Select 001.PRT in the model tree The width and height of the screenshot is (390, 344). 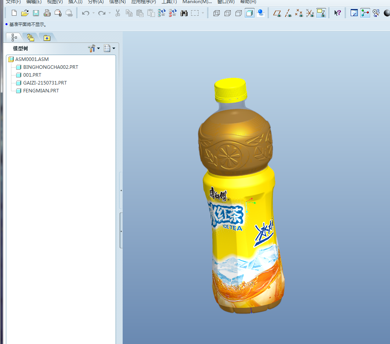pos(32,75)
